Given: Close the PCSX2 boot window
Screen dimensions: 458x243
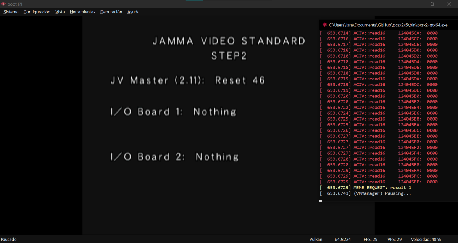Looking at the screenshot, I should [x=449, y=4].
